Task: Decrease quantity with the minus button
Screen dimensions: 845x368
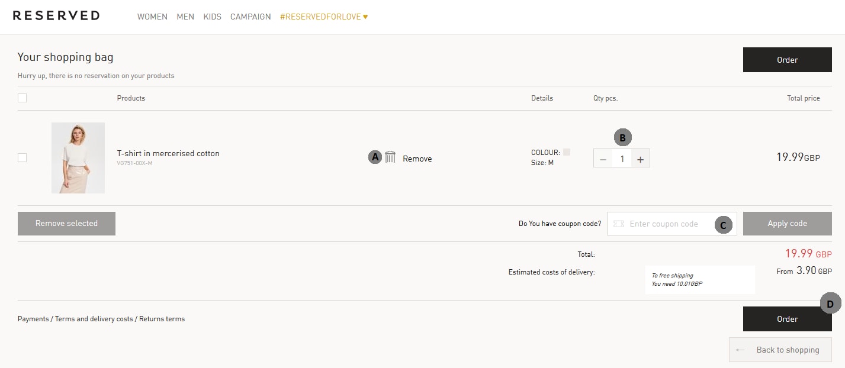Action: (x=603, y=159)
